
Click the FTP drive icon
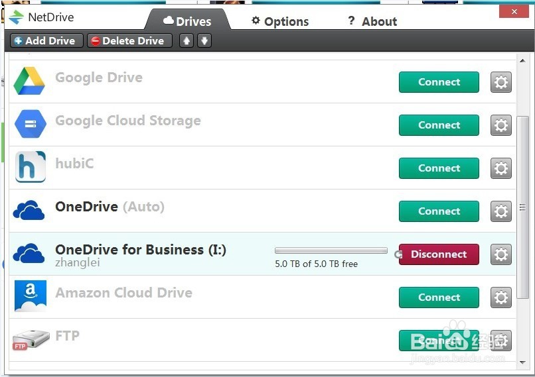31,339
